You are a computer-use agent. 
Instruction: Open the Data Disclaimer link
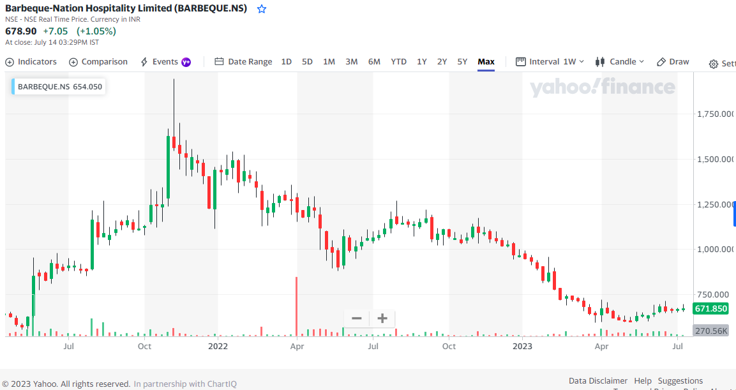[x=598, y=380]
